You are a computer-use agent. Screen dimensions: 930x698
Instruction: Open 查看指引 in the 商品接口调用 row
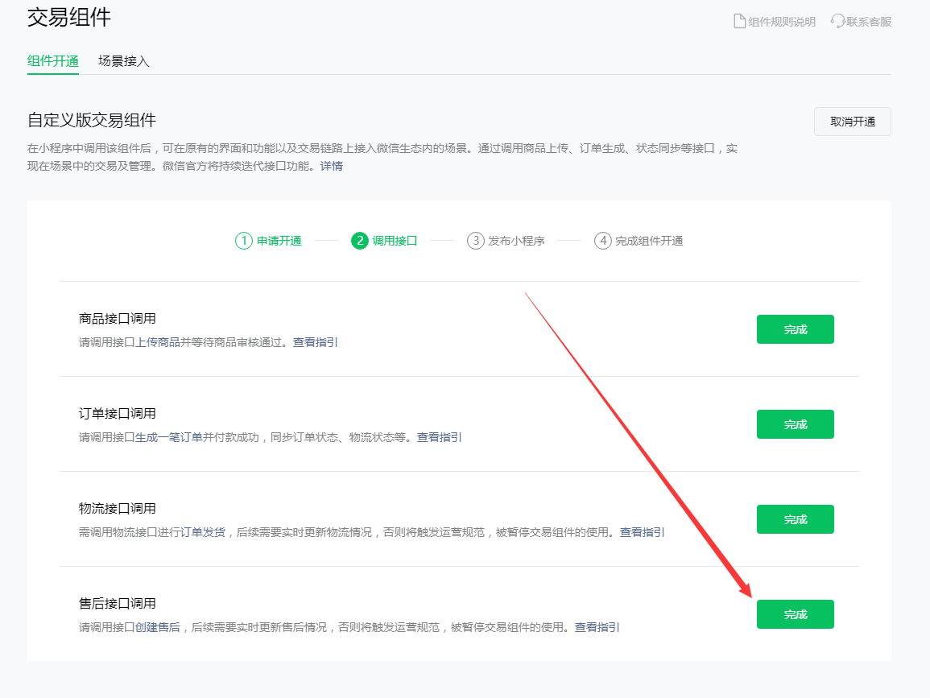[315, 342]
